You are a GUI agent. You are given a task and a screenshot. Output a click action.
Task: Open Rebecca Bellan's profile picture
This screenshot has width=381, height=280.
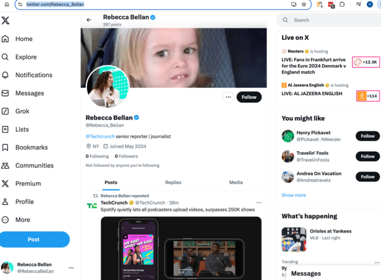tap(107, 87)
